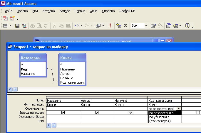Select по возрастанию sort option in list
Image resolution: width=201 pixels, height=133 pixels.
click(165, 113)
